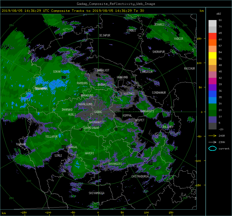Click the light blue 30 dBZ swatch
Screen dimensions: 232x216
(212, 100)
